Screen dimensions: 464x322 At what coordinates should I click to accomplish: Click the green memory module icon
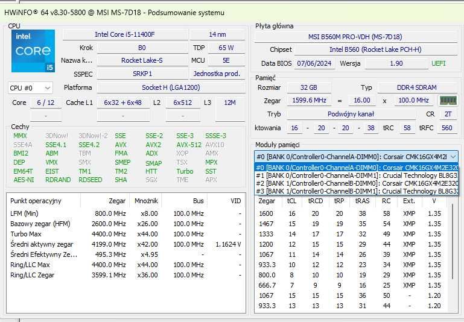(x=448, y=101)
